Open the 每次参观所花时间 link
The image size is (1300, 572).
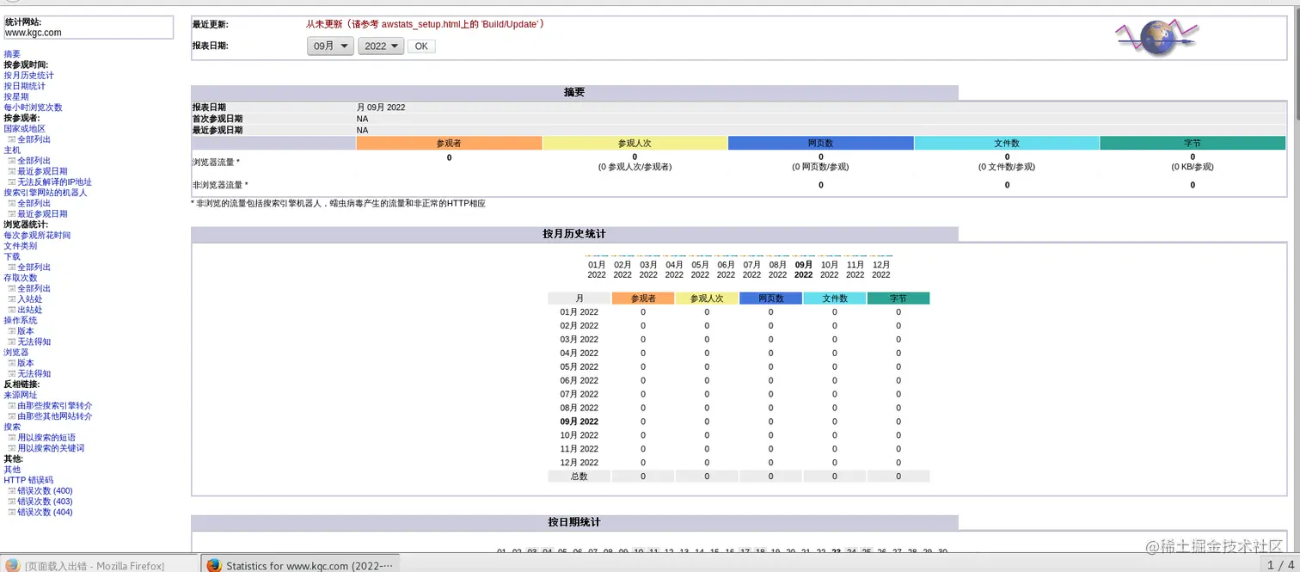pyautogui.click(x=37, y=236)
